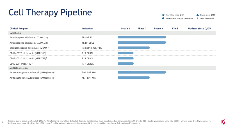Click the ZUMA-4 phase progress bar
Viewport: 228px width, 126px height.
(134, 48)
